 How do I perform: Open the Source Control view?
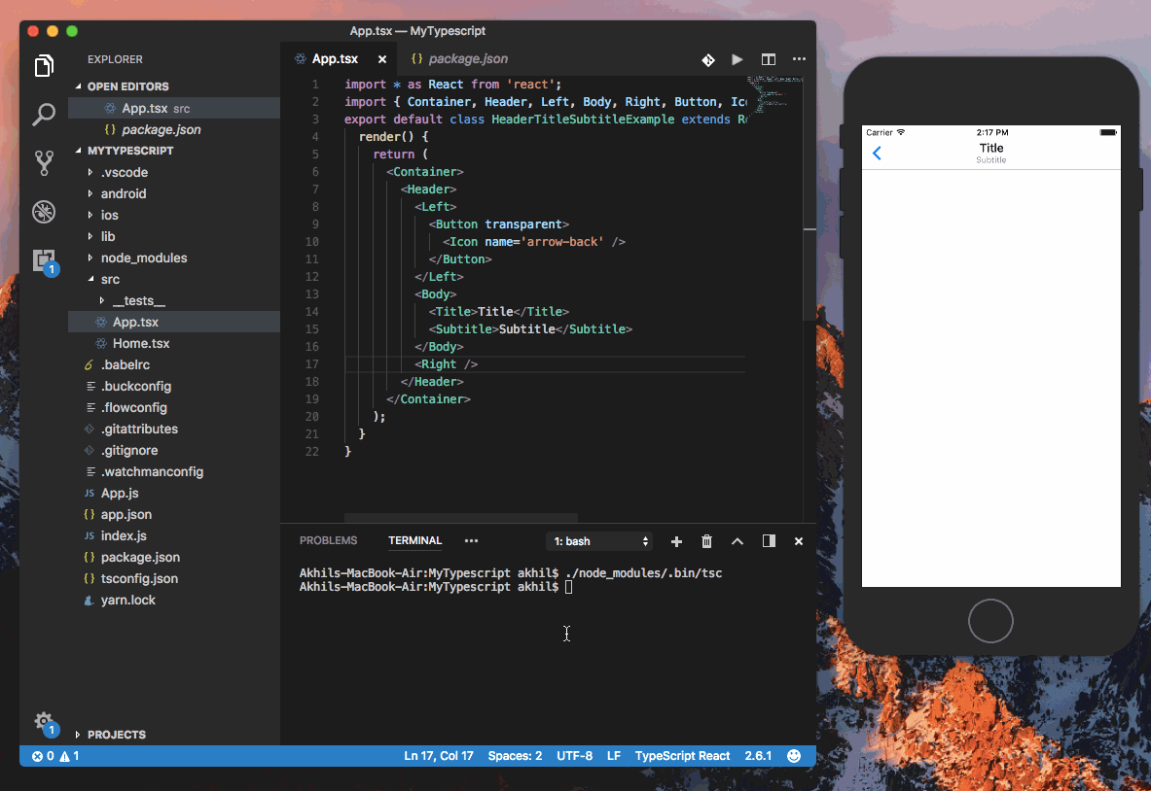[44, 162]
